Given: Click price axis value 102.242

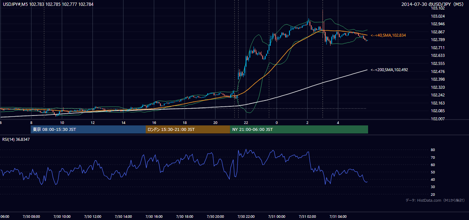Looking at the screenshot, I should pyautogui.click(x=437, y=95).
